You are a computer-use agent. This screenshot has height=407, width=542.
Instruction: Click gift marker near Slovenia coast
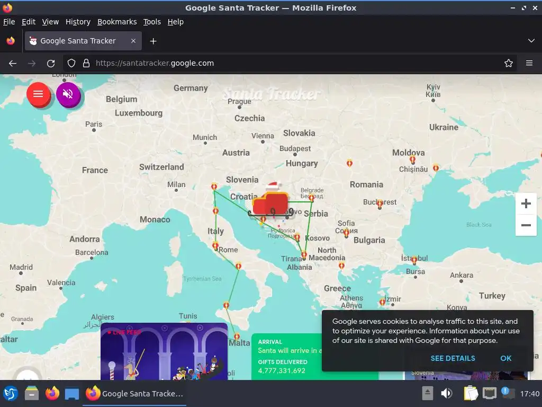(x=214, y=187)
